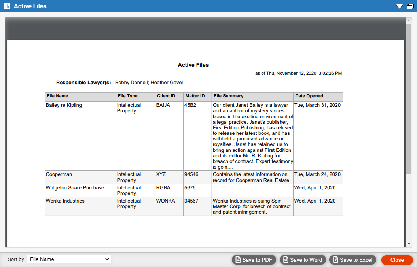Save the report to Excel
417x267 pixels.
[353, 260]
